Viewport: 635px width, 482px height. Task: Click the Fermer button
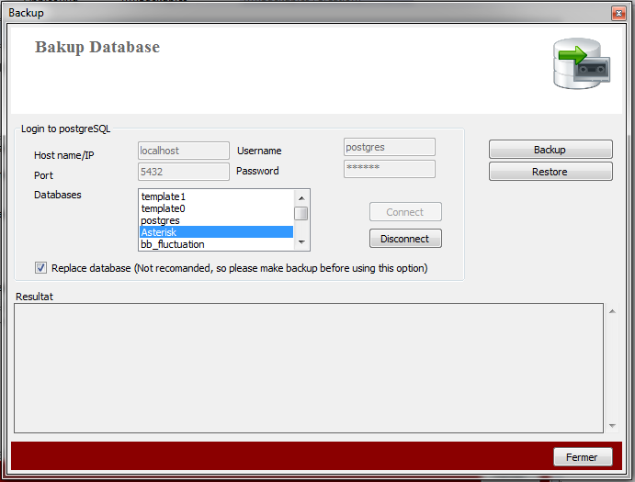581,457
